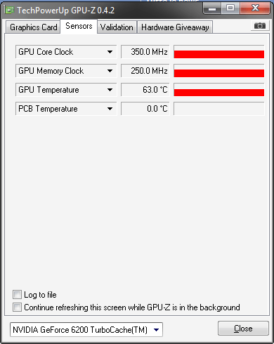Screen dimensions: 274x344
Task: Open the Validation tab
Action: (117, 27)
